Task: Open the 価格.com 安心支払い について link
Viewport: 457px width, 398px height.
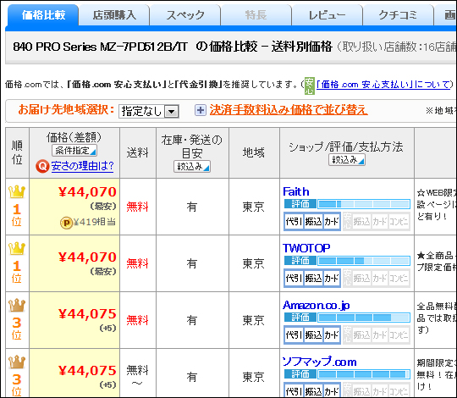Action: [x=383, y=85]
